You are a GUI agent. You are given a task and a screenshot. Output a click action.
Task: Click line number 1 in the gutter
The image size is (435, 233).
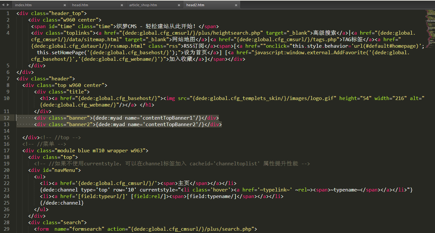(x=8, y=13)
